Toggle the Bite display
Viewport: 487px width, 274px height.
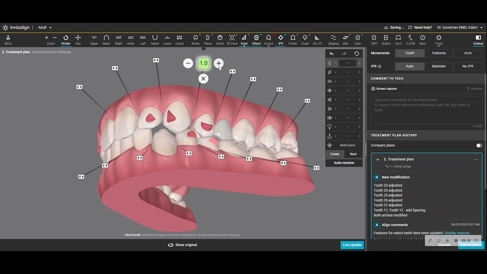pos(345,40)
